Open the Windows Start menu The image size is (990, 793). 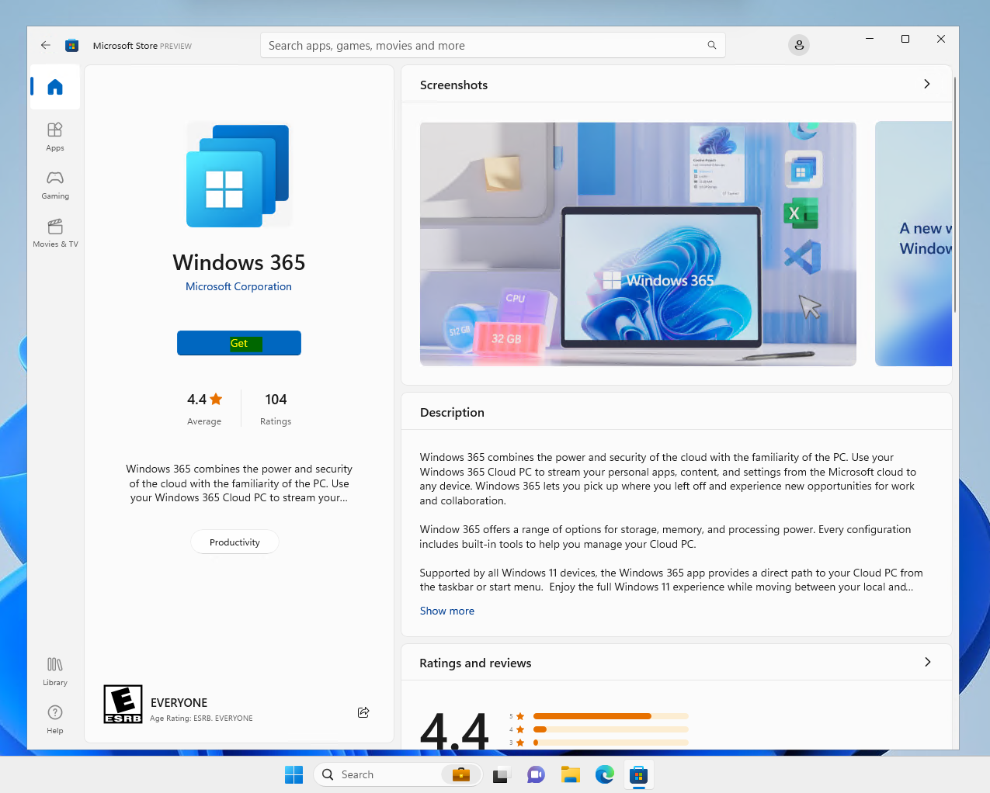click(294, 774)
